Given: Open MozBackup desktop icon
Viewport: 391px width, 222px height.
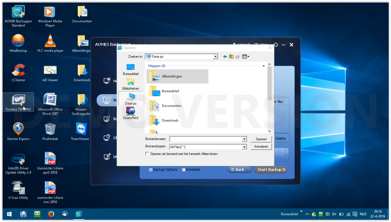Looking at the screenshot, I should (18, 43).
